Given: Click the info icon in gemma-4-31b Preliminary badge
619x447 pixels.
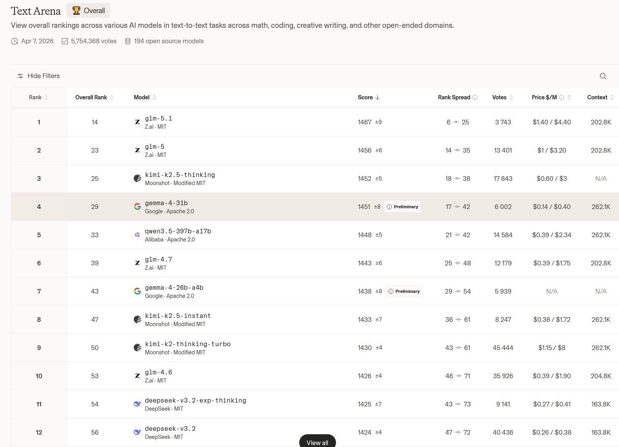Looking at the screenshot, I should (389, 207).
